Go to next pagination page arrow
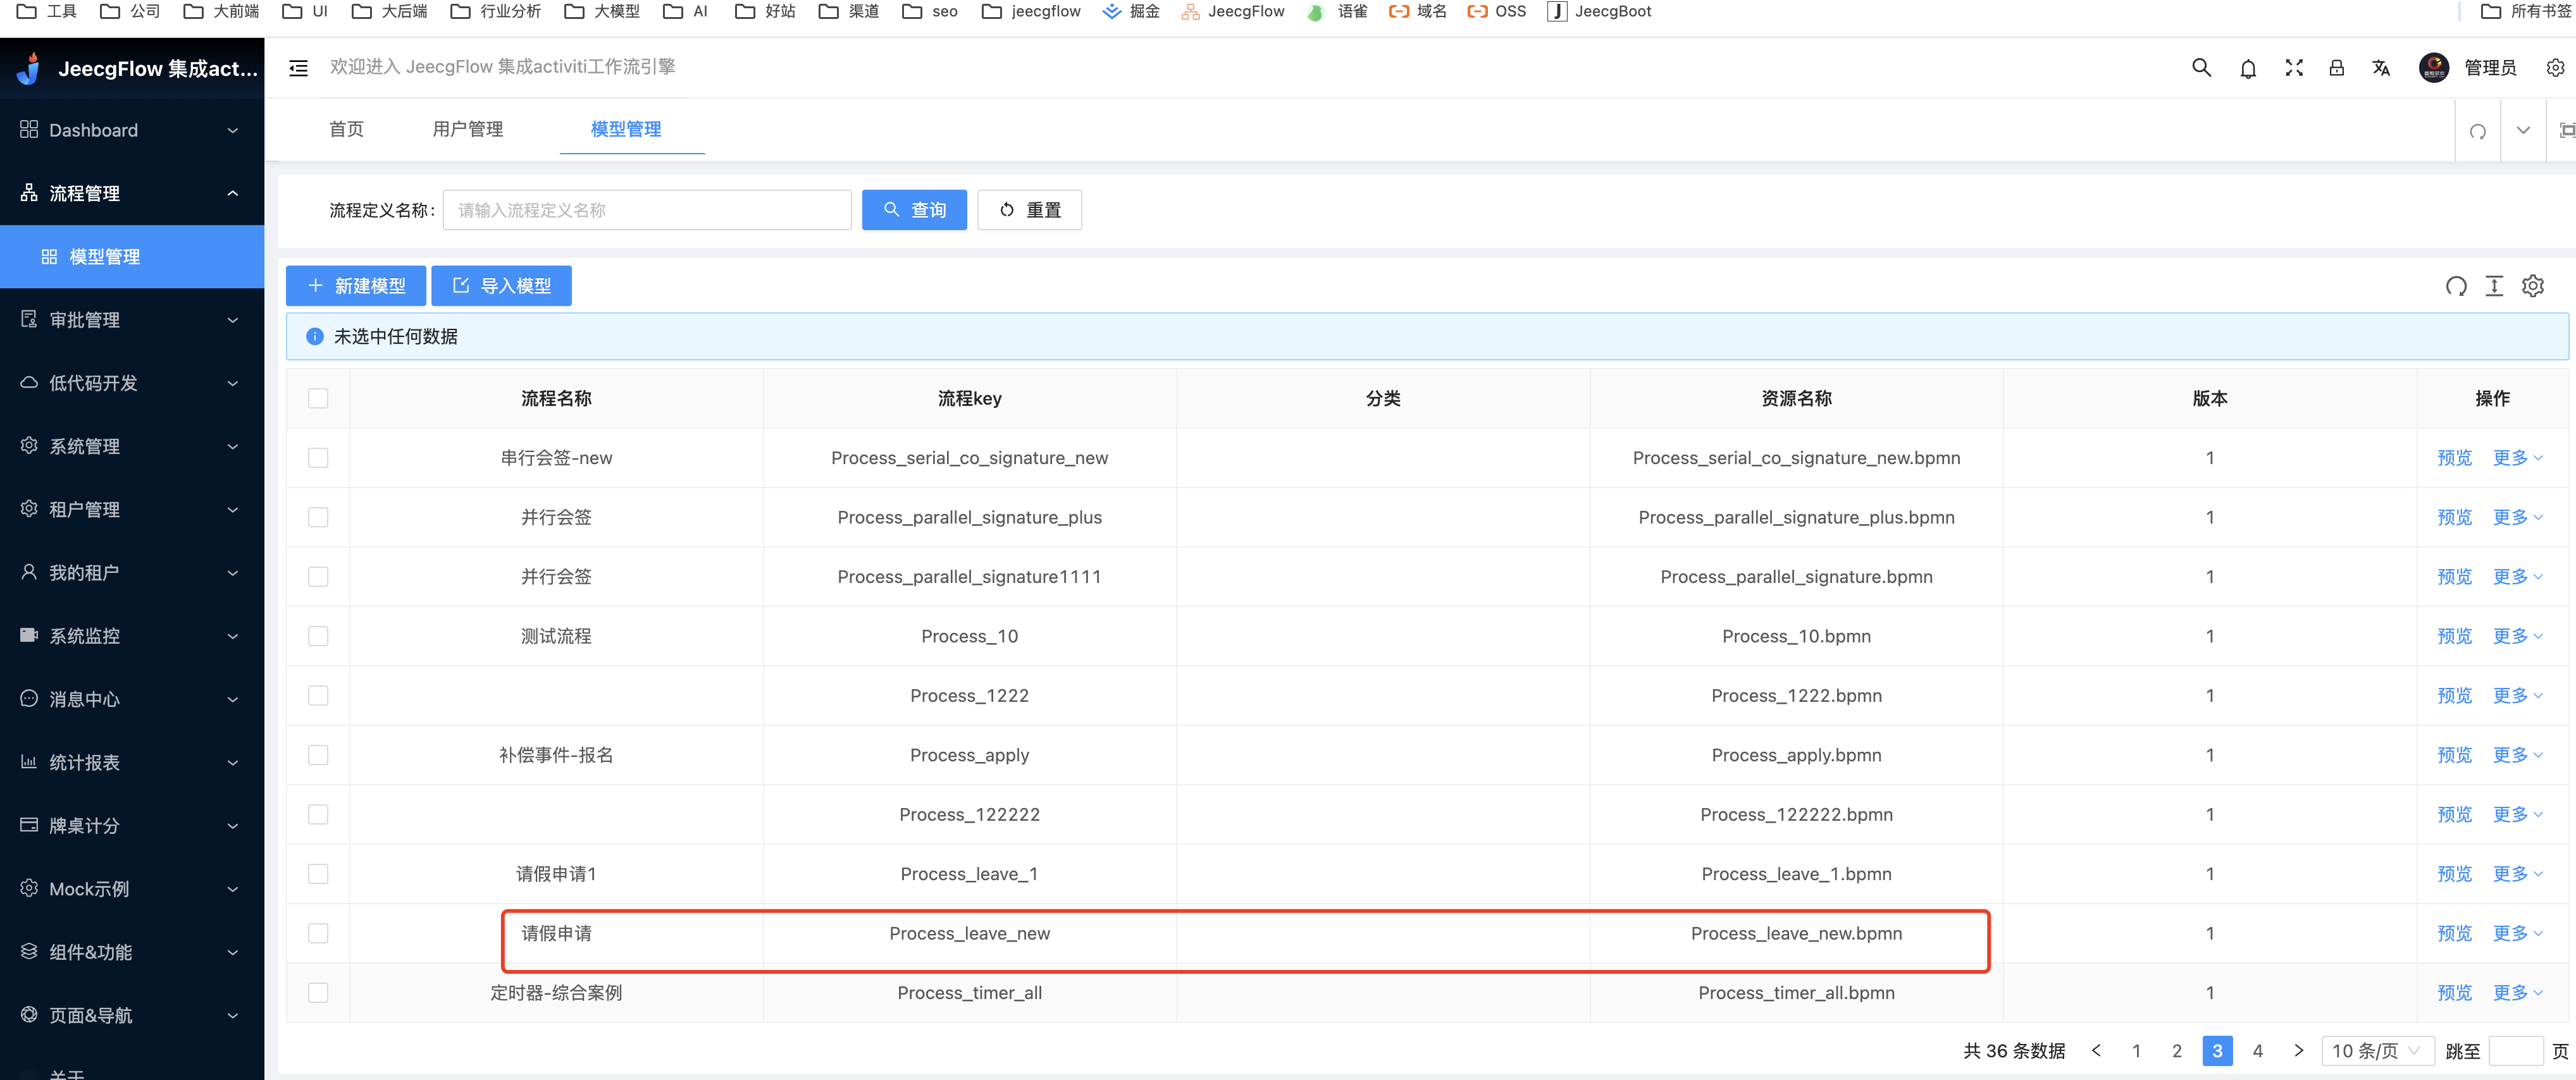The height and width of the screenshot is (1080, 2576). tap(2298, 1050)
